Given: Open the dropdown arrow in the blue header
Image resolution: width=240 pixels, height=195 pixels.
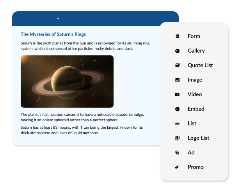Looking at the screenshot, I should click(x=58, y=19).
